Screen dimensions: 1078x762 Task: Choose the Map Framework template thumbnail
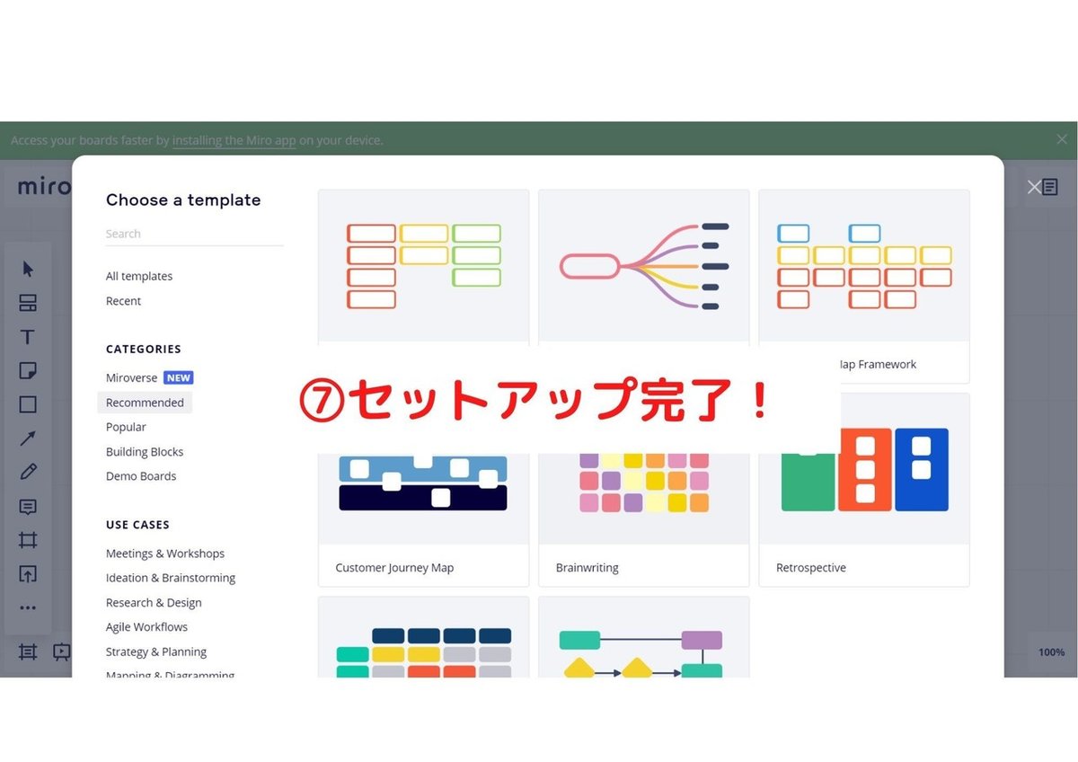(864, 266)
